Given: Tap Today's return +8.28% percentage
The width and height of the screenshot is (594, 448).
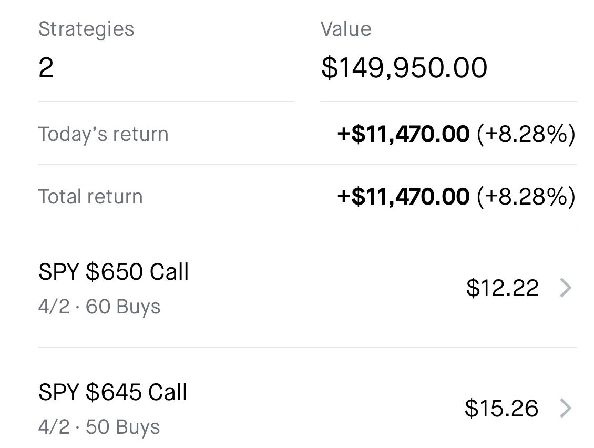Looking at the screenshot, I should [x=526, y=134].
